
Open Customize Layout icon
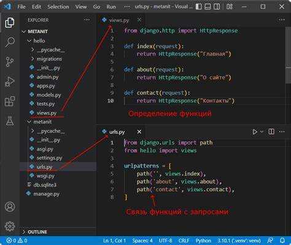coord(230,7)
